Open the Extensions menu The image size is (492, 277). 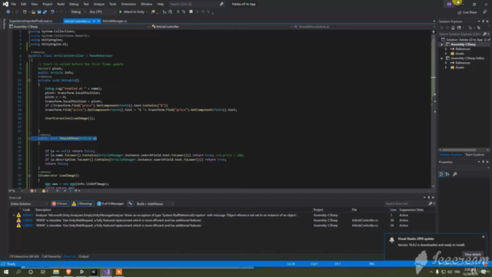click(x=128, y=4)
